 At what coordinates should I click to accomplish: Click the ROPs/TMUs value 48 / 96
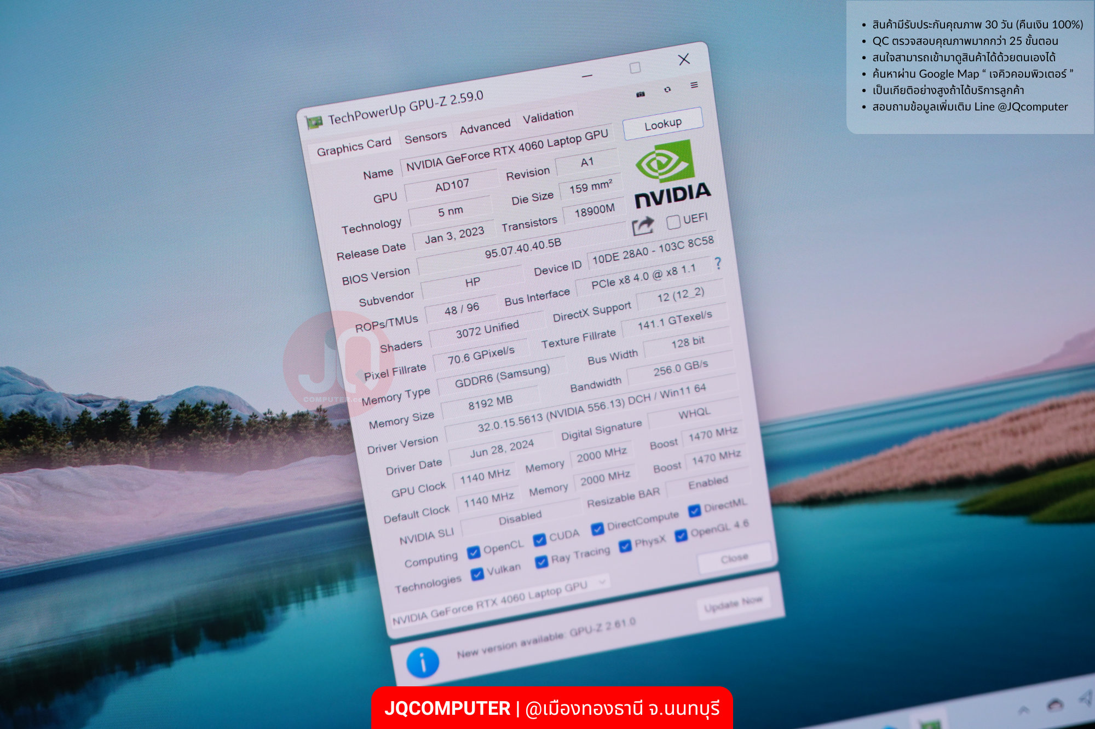pos(462,310)
